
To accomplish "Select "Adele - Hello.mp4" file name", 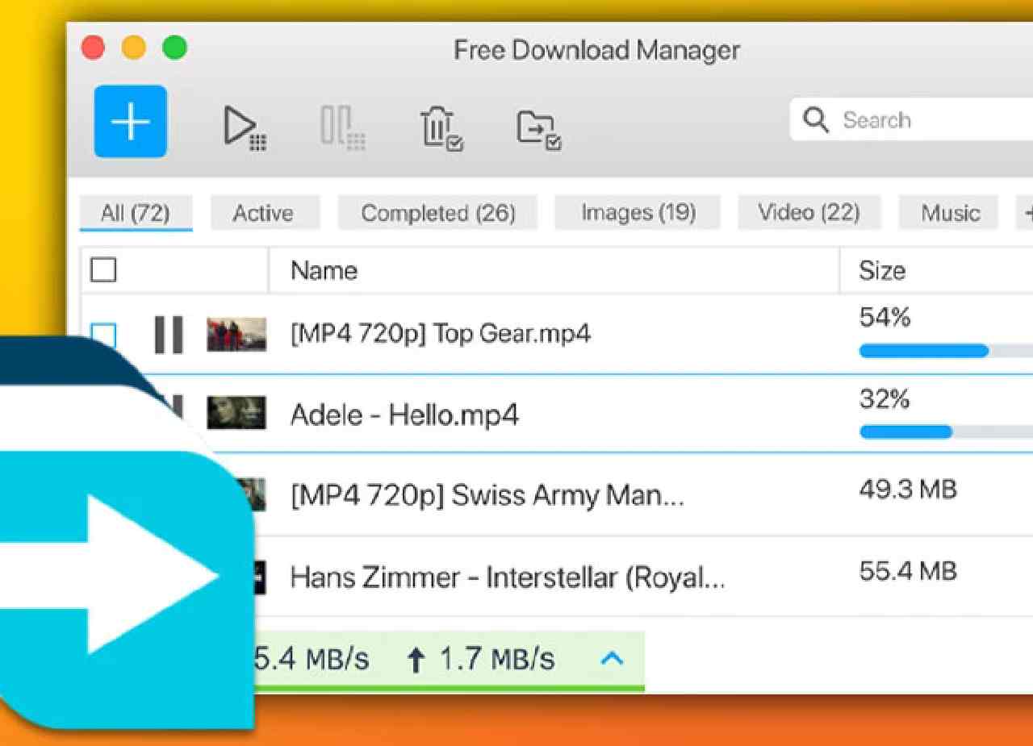I will [404, 415].
